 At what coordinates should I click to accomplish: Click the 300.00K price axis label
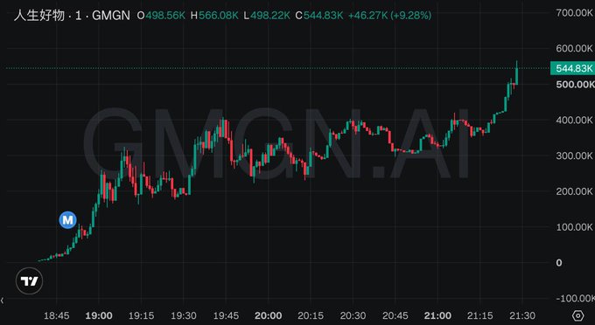[x=574, y=156]
